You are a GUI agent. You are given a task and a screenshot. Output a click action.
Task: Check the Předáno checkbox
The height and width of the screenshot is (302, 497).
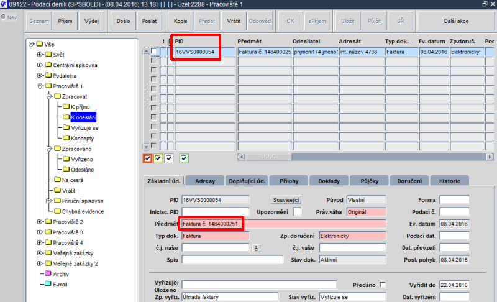click(383, 285)
